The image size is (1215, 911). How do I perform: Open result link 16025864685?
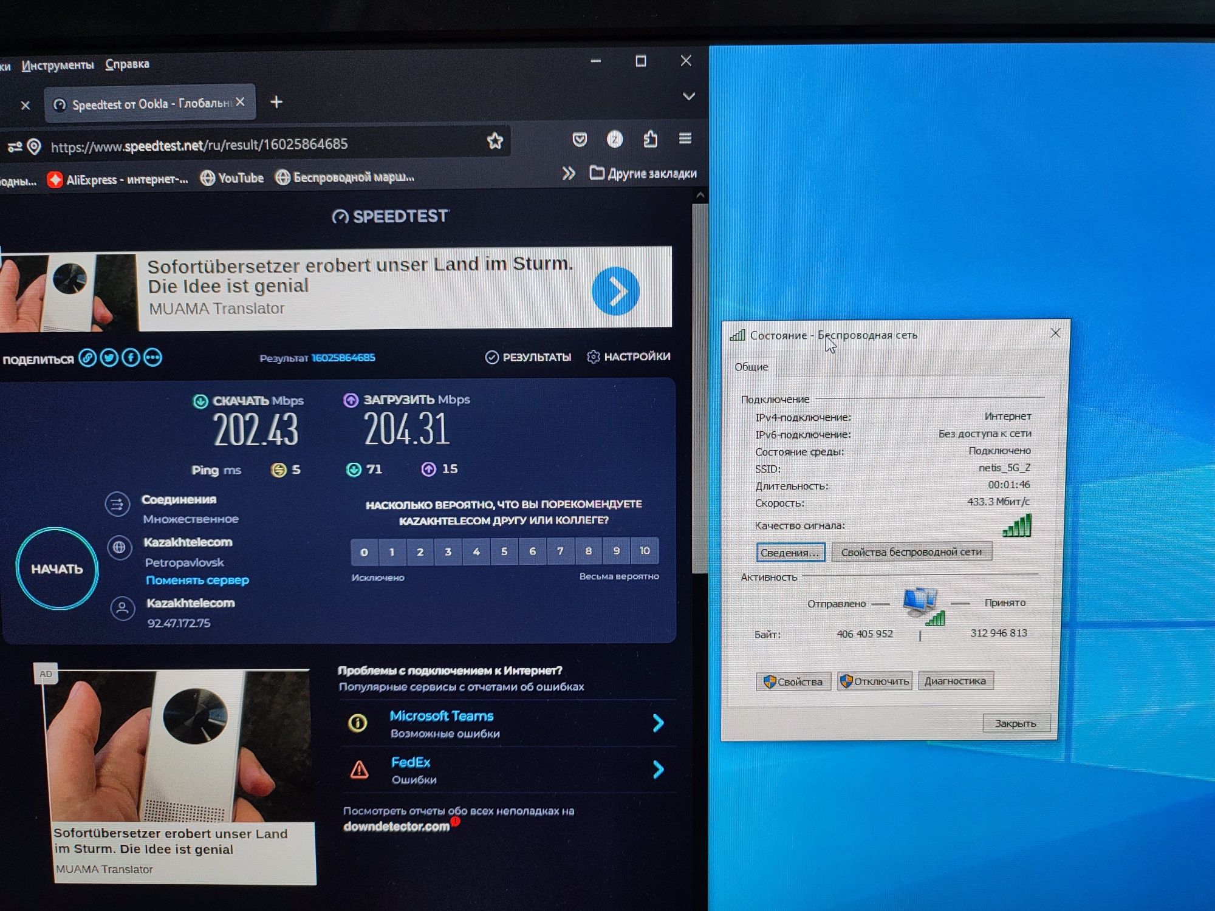[343, 358]
